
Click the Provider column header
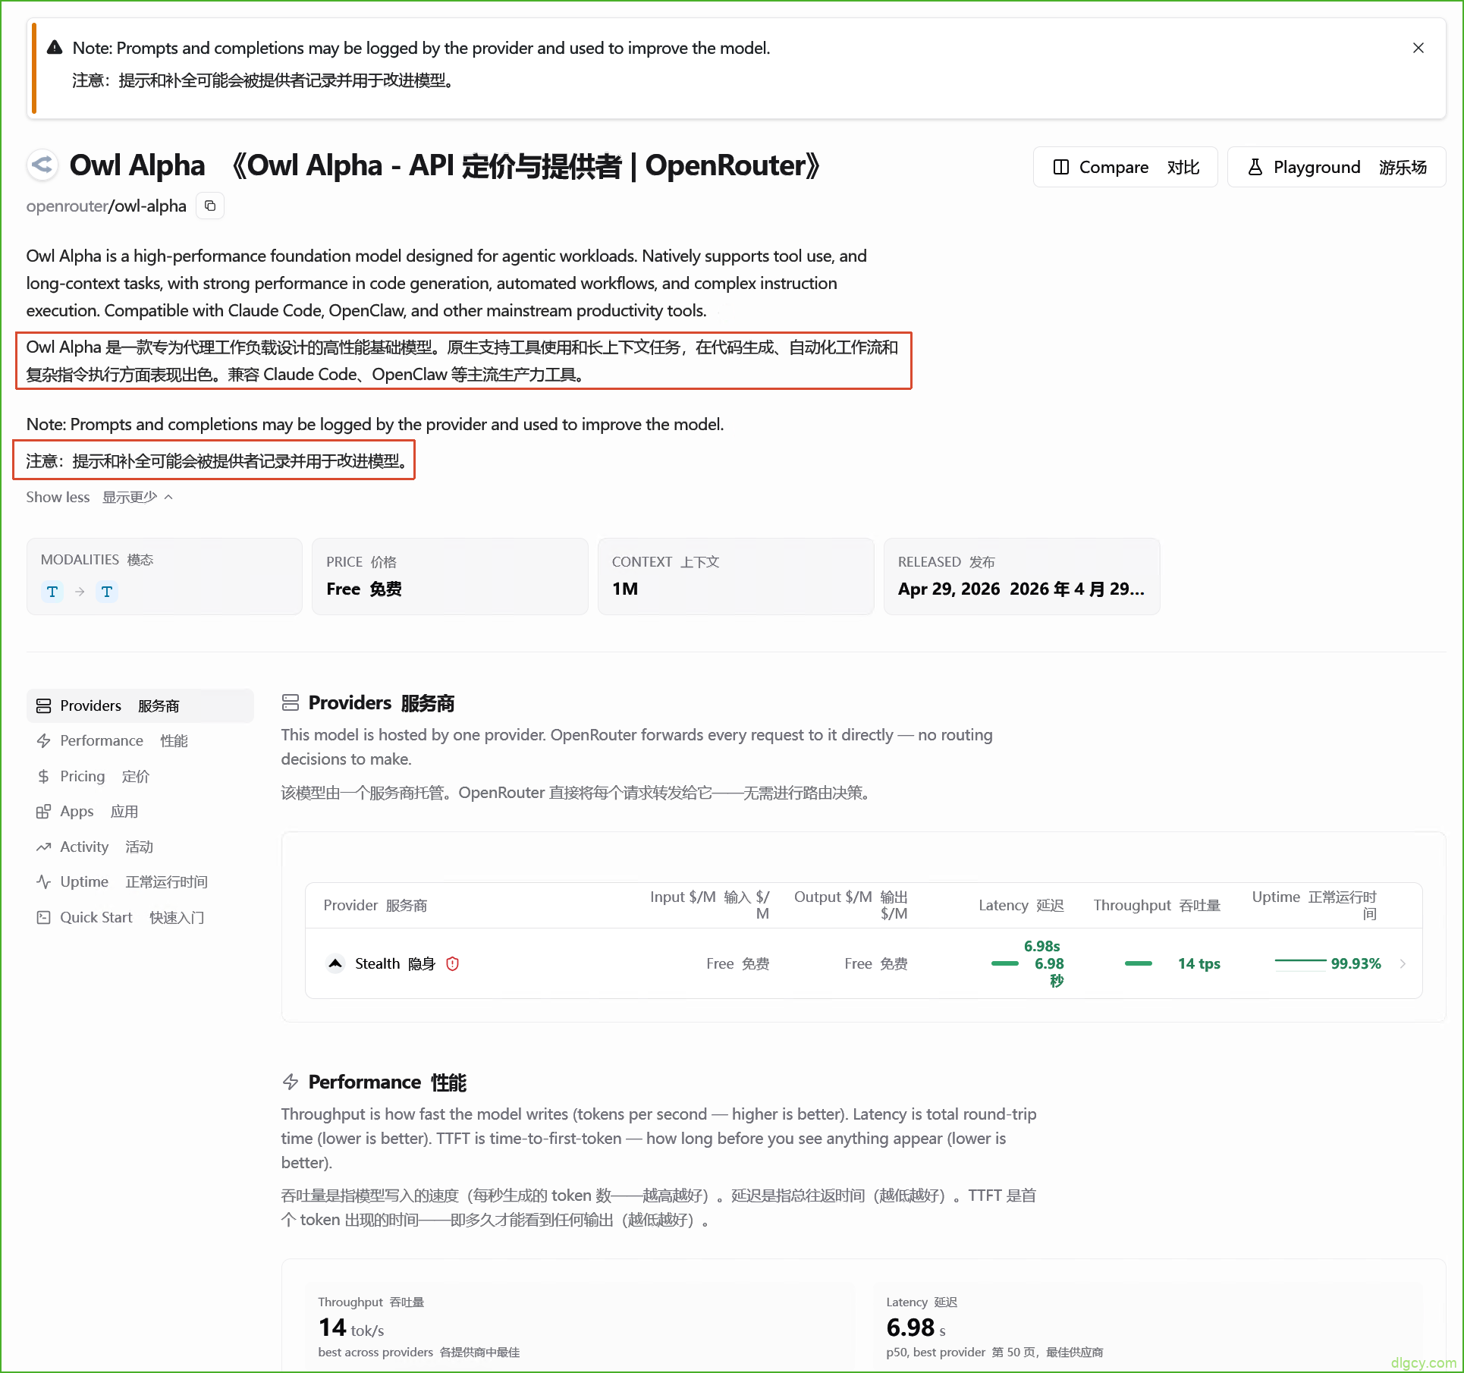point(375,905)
